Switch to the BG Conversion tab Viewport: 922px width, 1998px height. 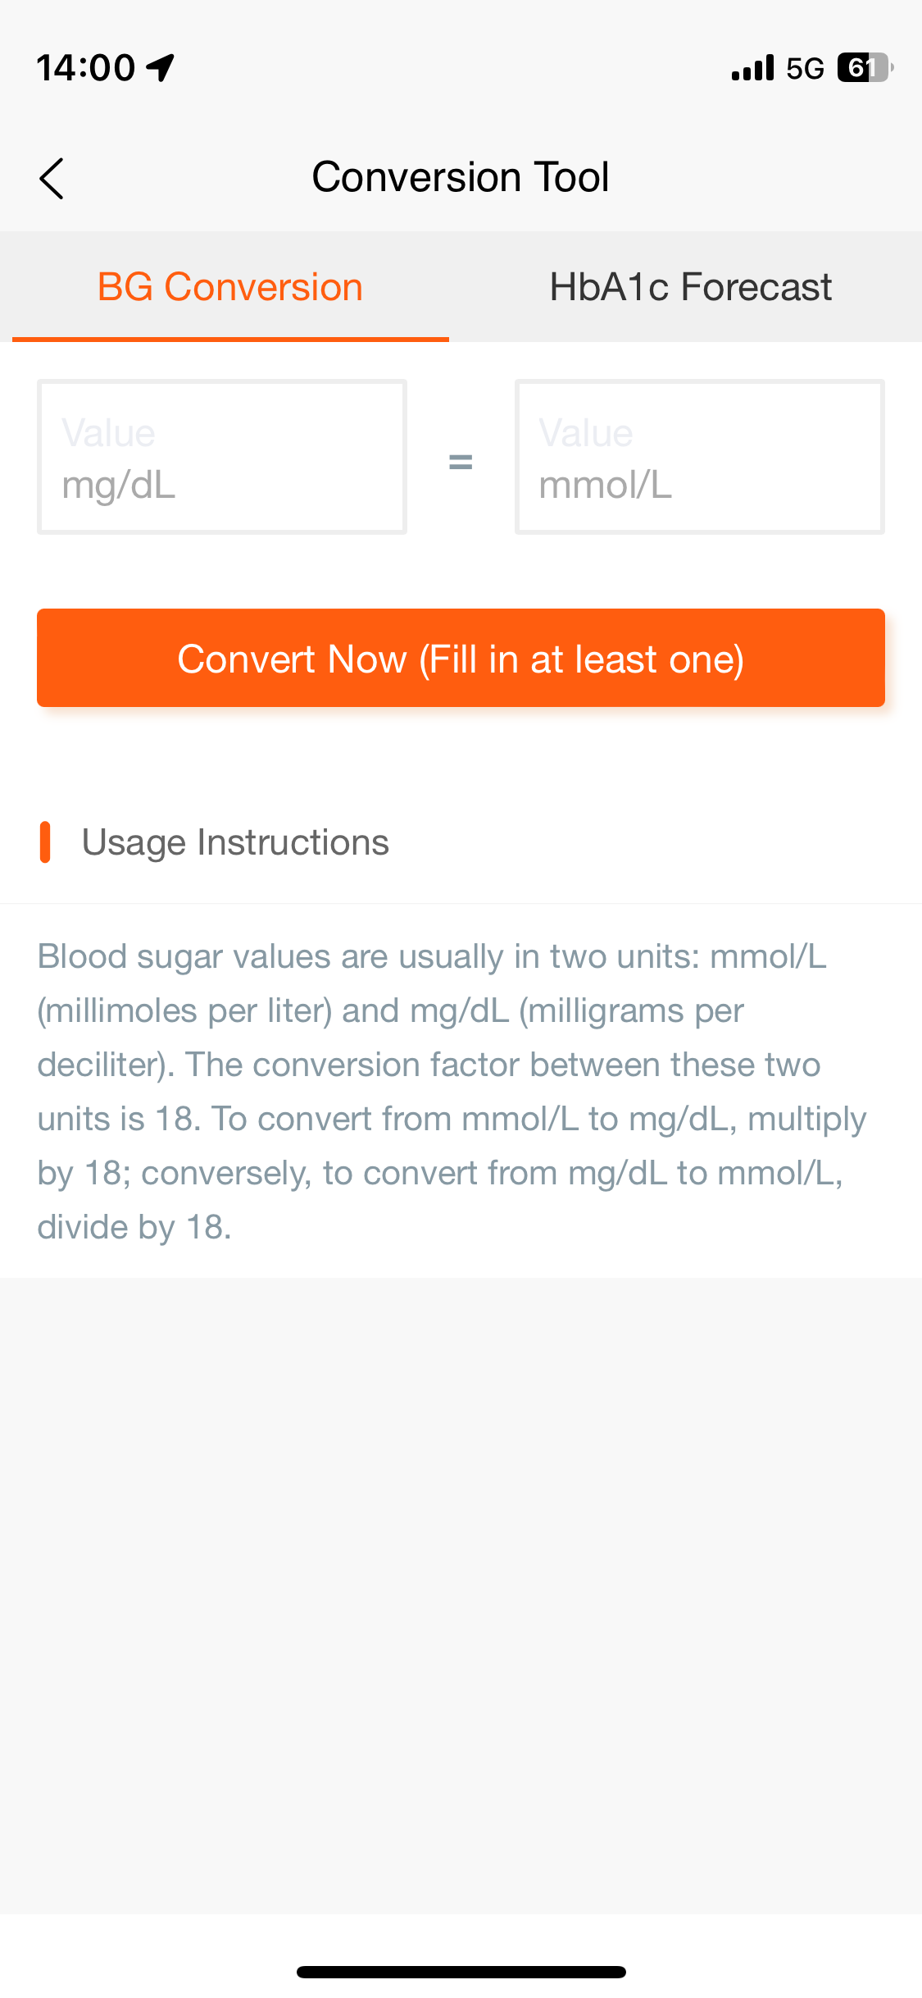coord(230,287)
